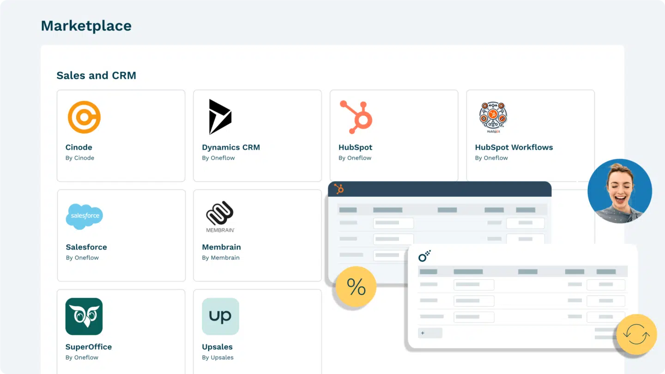Click the 'By Cinode' text
This screenshot has width=665, height=374.
coord(80,158)
